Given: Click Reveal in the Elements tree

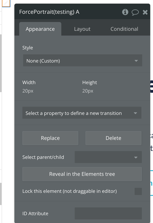Looking at the screenshot, I should (x=82, y=174).
